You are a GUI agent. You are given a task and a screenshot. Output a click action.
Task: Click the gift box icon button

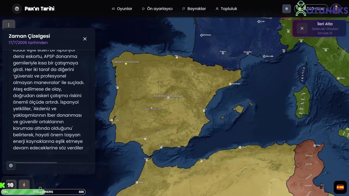click(287, 9)
